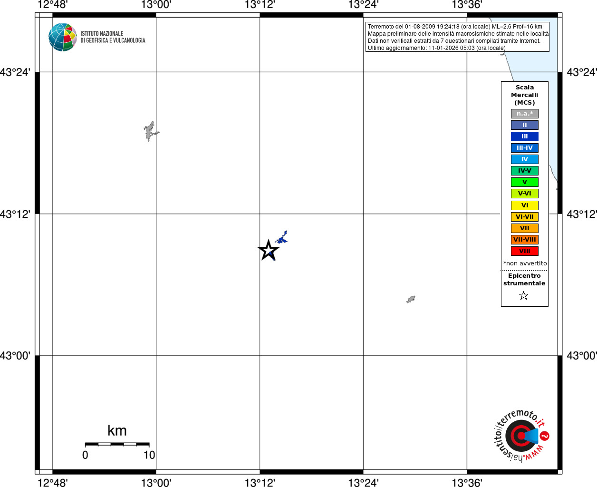The width and height of the screenshot is (597, 487).
Task: Click bottom axis label 13°12'
Action: tap(260, 483)
